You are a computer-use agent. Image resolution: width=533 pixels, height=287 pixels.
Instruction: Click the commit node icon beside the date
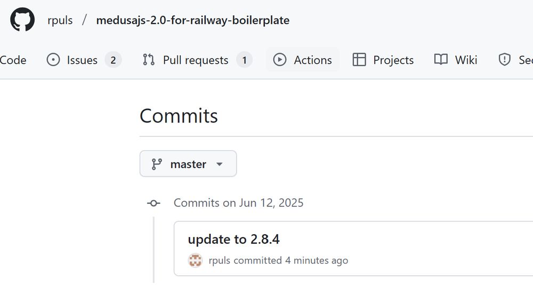click(154, 203)
